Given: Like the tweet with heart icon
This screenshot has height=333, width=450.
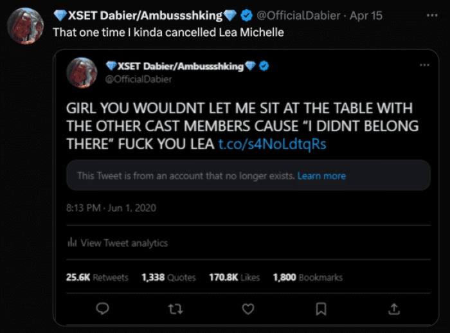Looking at the screenshot, I should point(248,309).
